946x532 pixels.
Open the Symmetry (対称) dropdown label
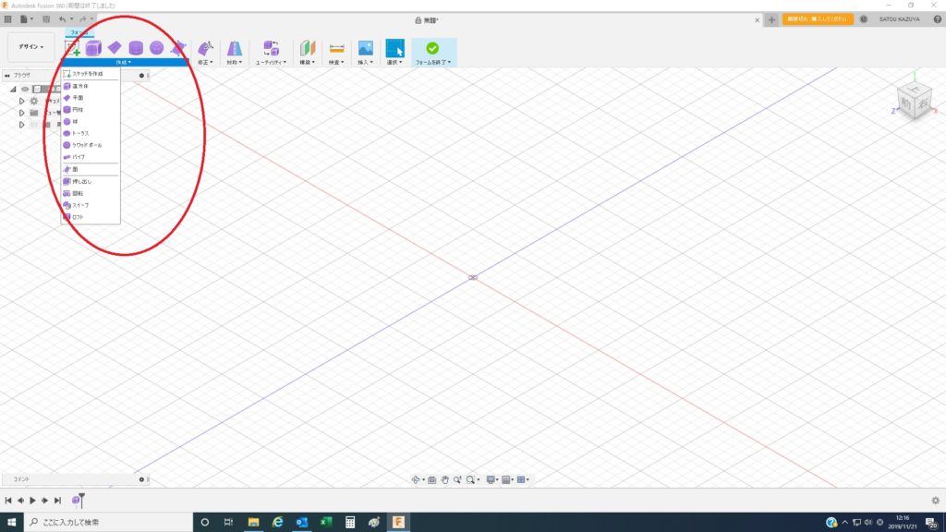234,62
